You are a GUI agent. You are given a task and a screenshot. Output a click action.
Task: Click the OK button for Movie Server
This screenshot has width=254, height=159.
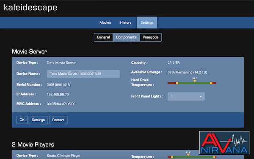coord(22,120)
